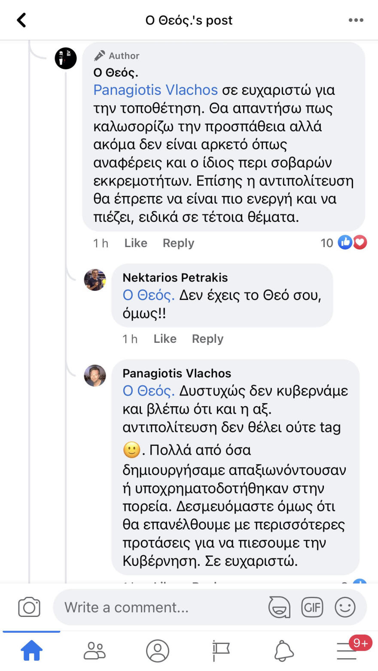The image size is (378, 671).
Task: Open your Profile icon in bottom navigation
Action: [157, 650]
